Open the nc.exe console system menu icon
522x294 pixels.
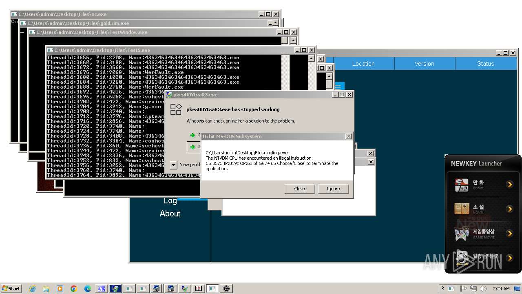click(14, 14)
